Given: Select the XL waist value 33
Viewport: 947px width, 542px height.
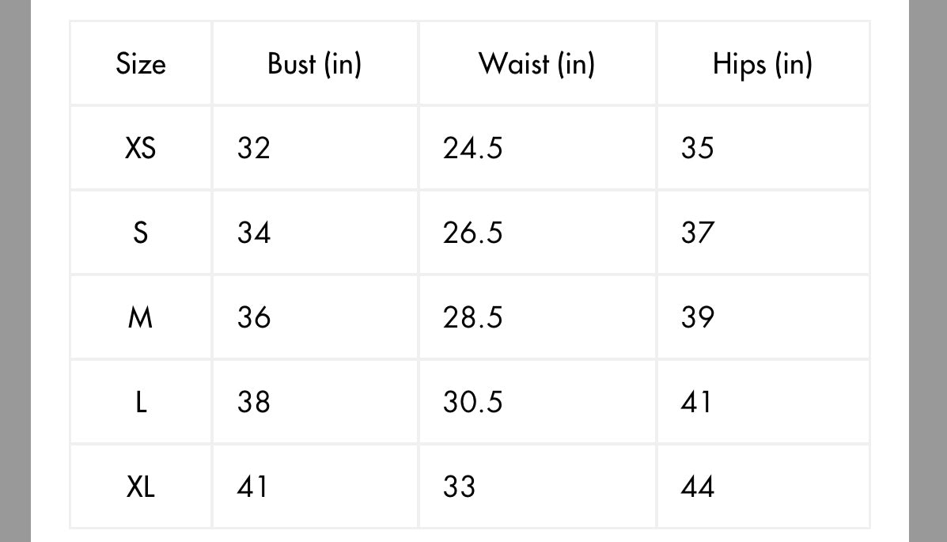Looking at the screenshot, I should click(459, 487).
